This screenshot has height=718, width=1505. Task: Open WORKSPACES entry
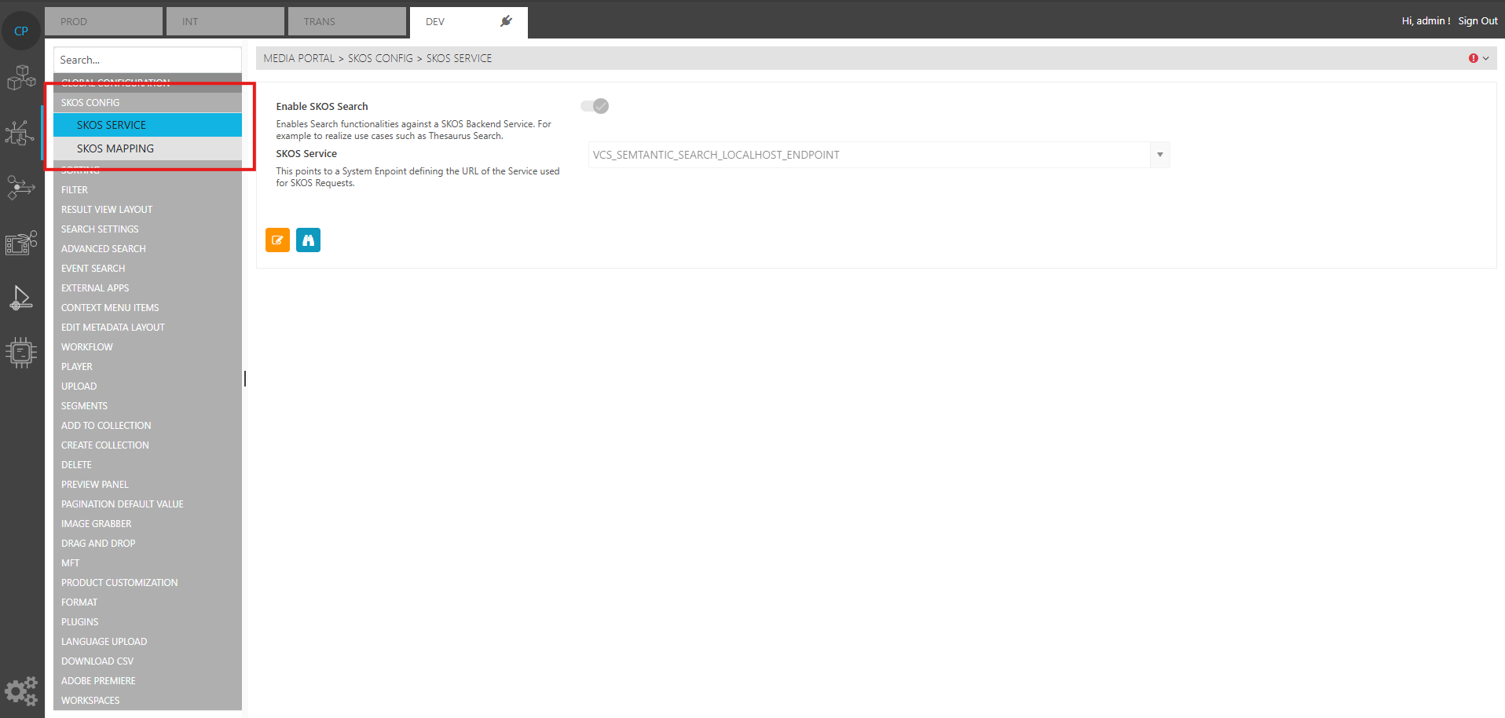point(148,701)
